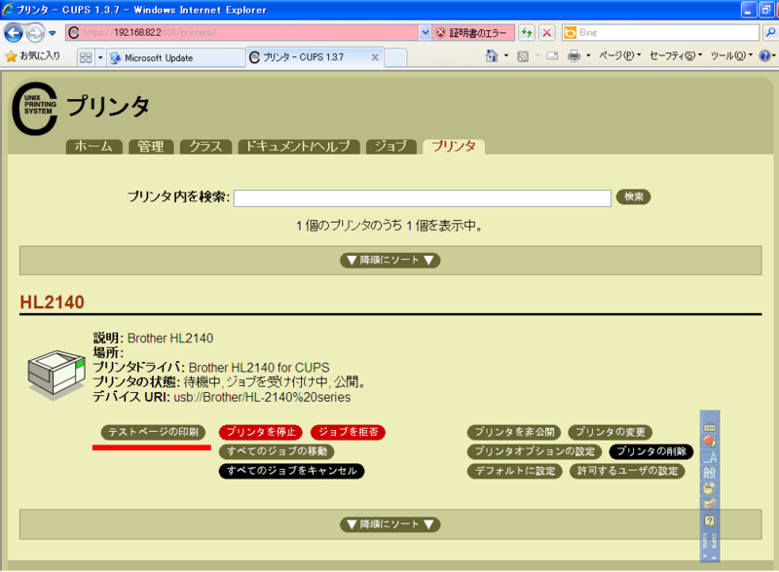Click the IME 般 conversion mode icon
The width and height of the screenshot is (779, 572).
point(710,472)
